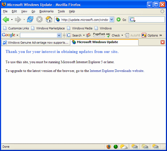
Task: Click the Firefox icon in the status bar
Action: (x=109, y=147)
